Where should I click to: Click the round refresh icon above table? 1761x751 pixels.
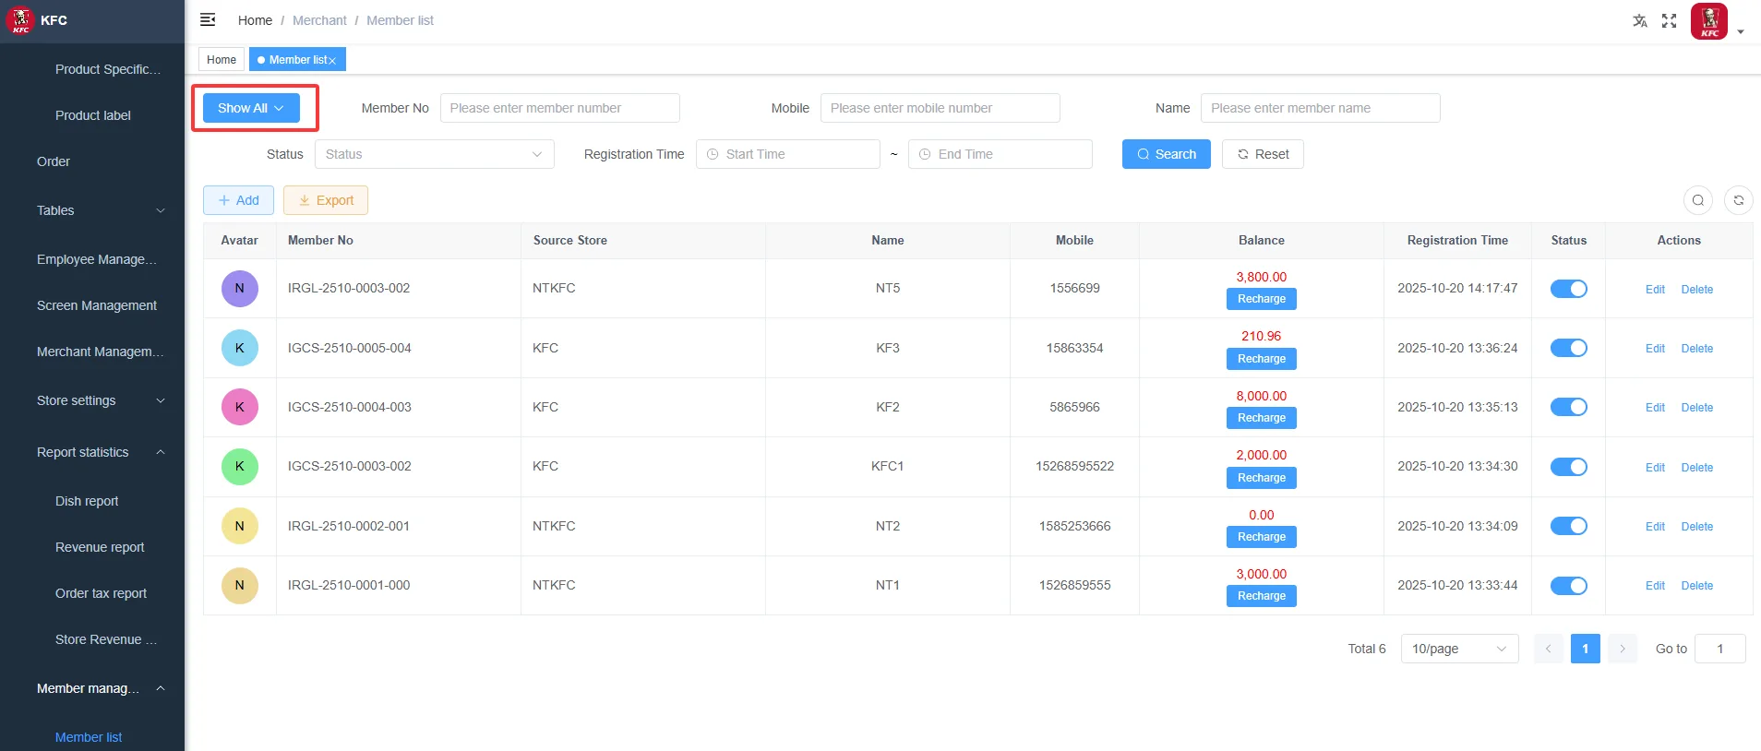pos(1739,200)
